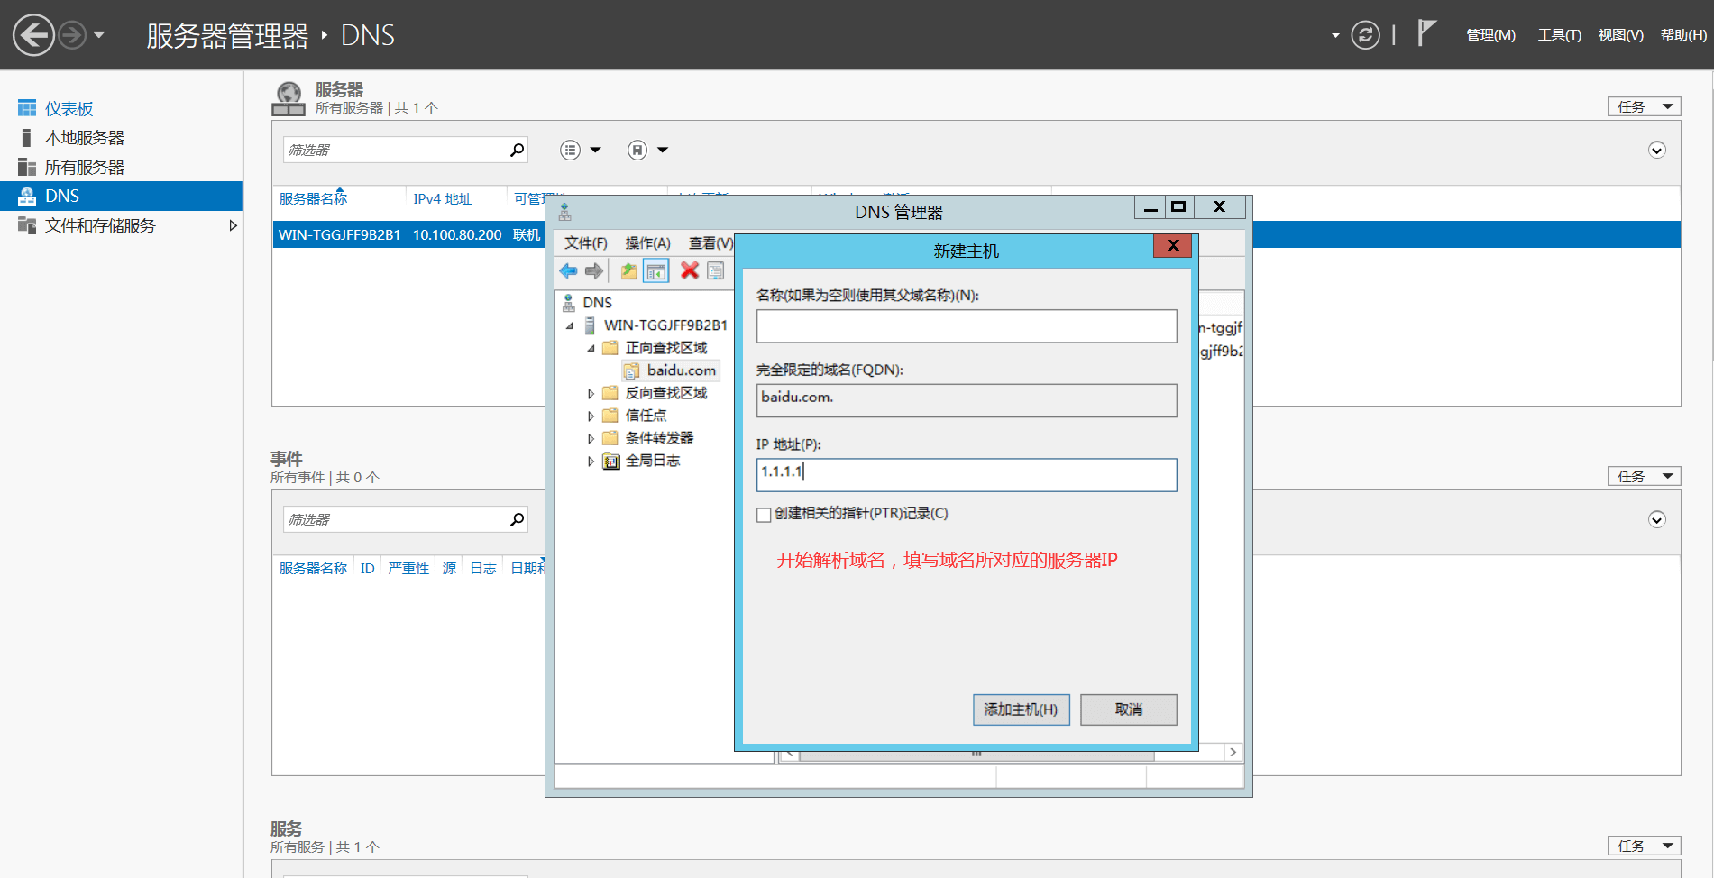Click the red X delete icon in DNS toolbar
Viewport: 1714px width, 878px height.
point(690,271)
